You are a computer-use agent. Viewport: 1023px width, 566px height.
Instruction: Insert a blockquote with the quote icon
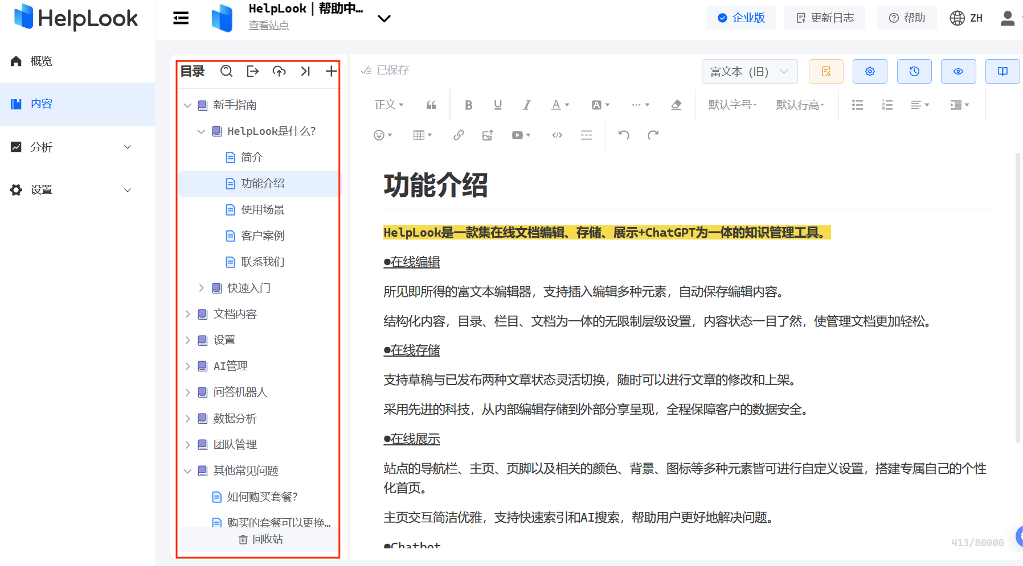[x=431, y=105]
